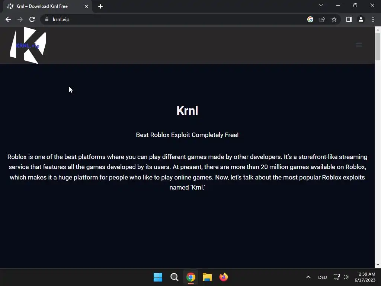
Task: Open the Chrome three-dot menu
Action: coord(373,19)
